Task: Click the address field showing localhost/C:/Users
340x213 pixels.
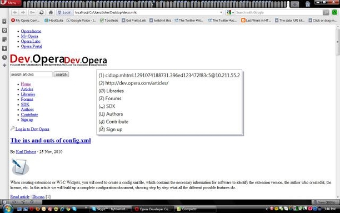Action: pyautogui.click(x=146, y=12)
